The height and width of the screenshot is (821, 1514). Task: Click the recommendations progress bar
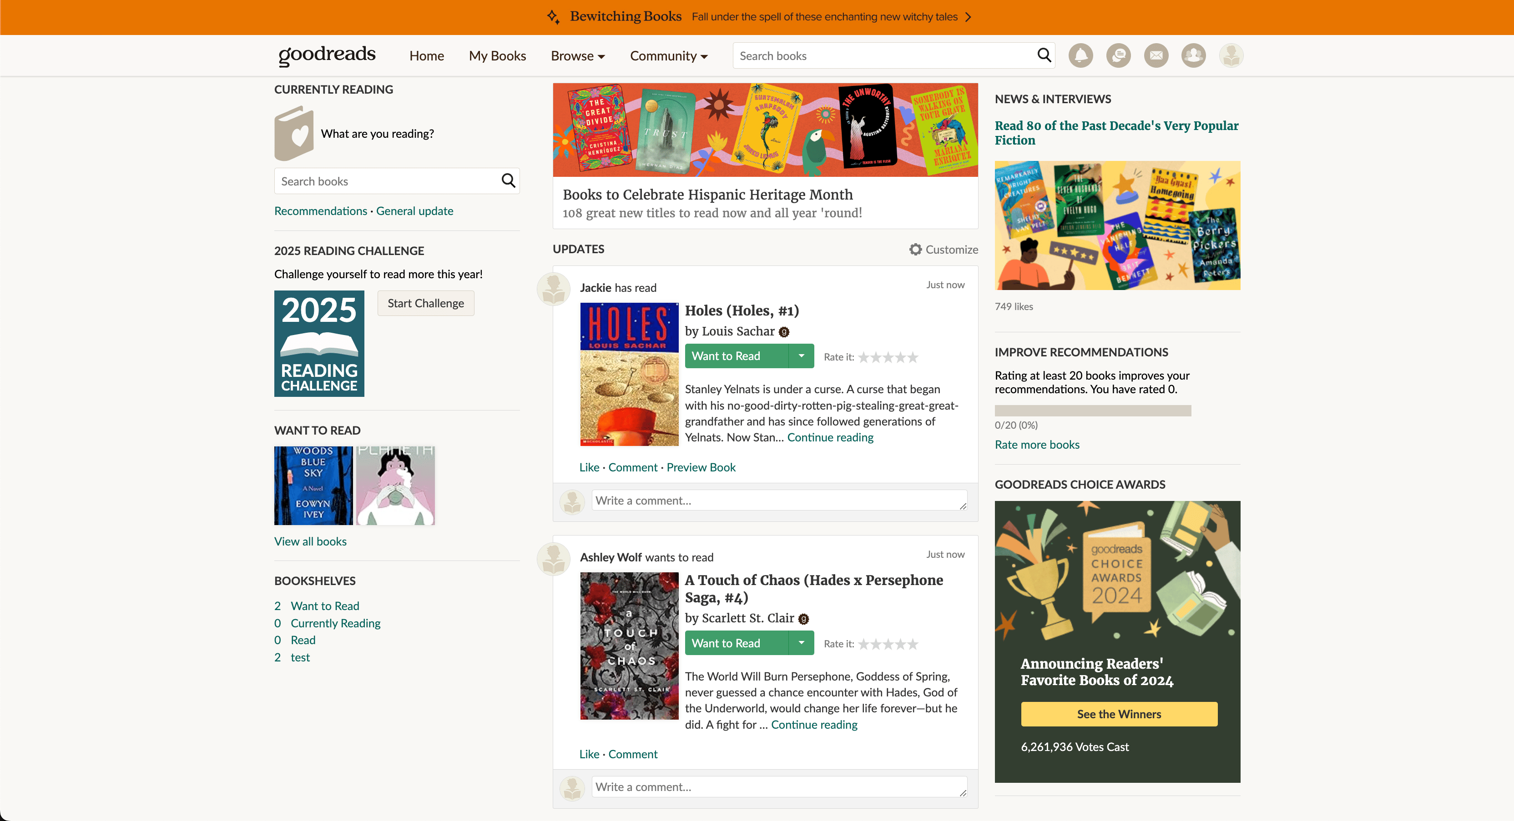point(1093,410)
